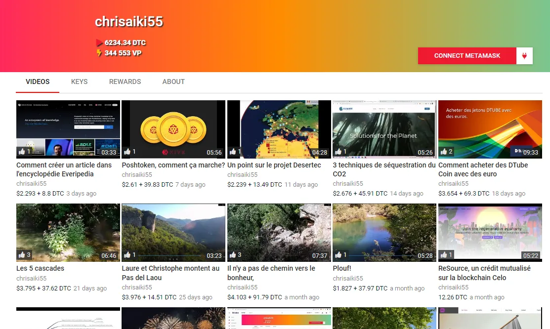Open the 'Plouf!' video title

342,268
